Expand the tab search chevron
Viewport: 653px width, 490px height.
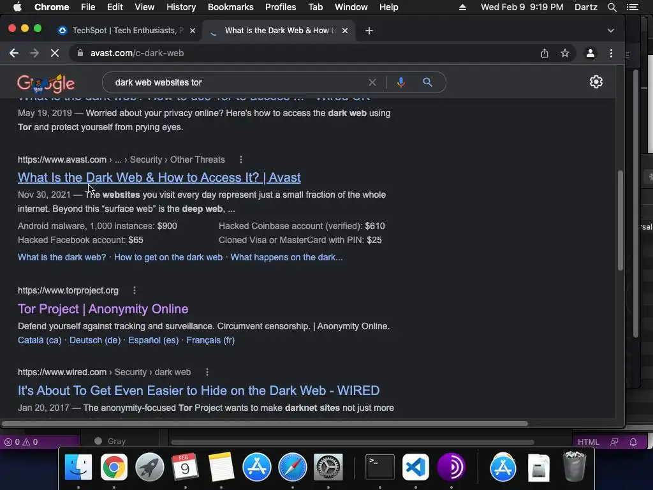coord(610,31)
